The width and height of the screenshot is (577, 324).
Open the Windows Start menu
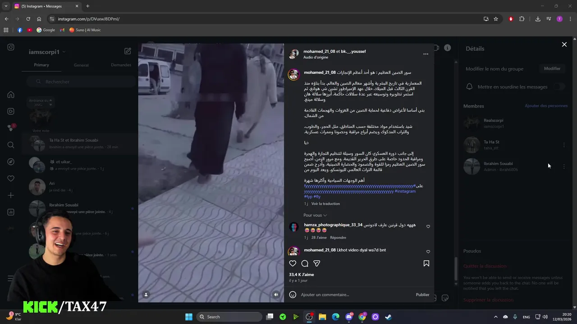pyautogui.click(x=189, y=317)
